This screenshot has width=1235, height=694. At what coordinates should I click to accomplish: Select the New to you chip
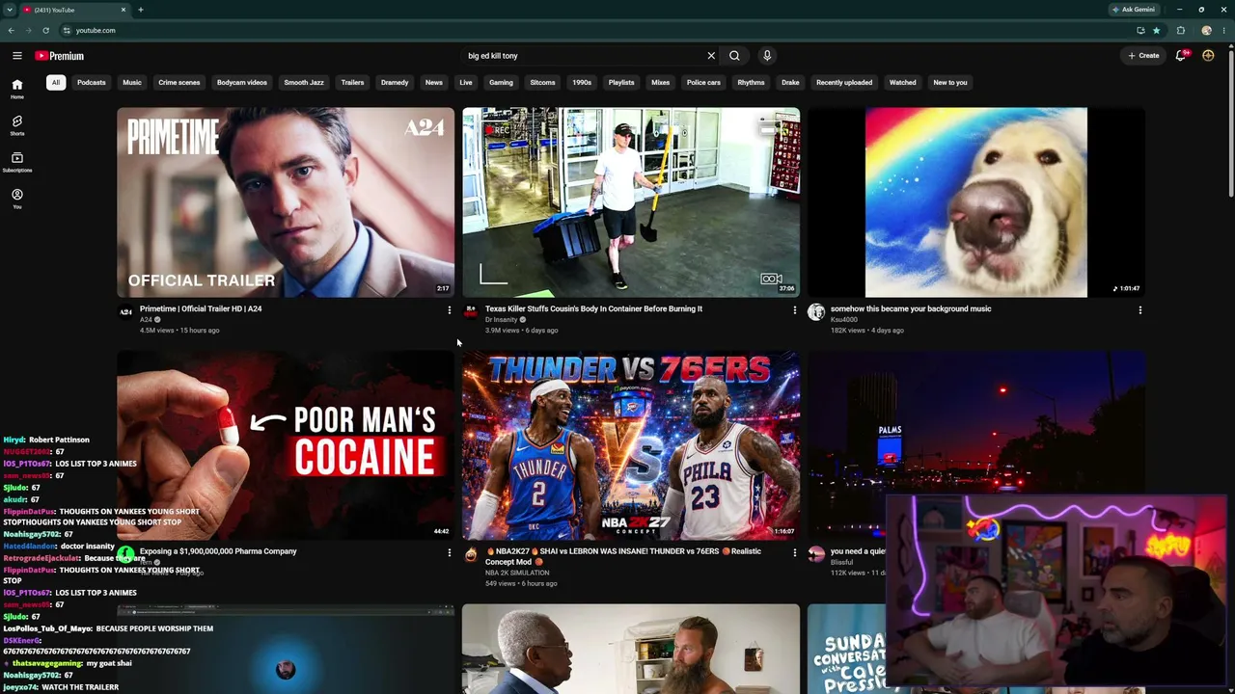click(x=950, y=82)
